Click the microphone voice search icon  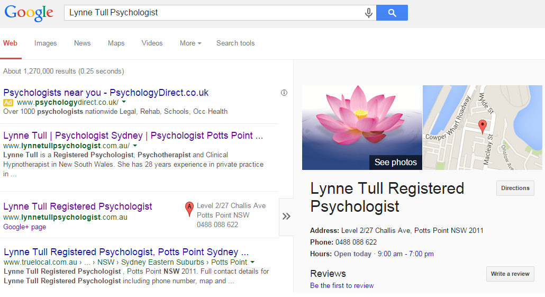click(368, 13)
